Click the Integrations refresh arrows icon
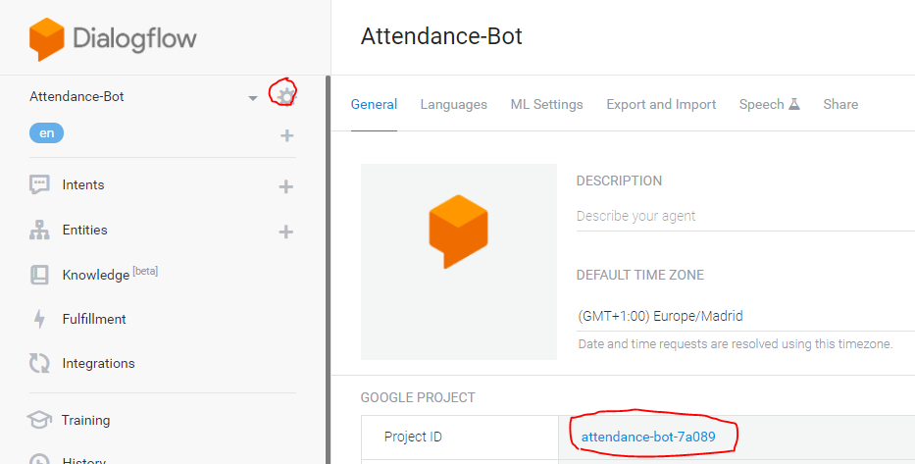 pyautogui.click(x=39, y=363)
